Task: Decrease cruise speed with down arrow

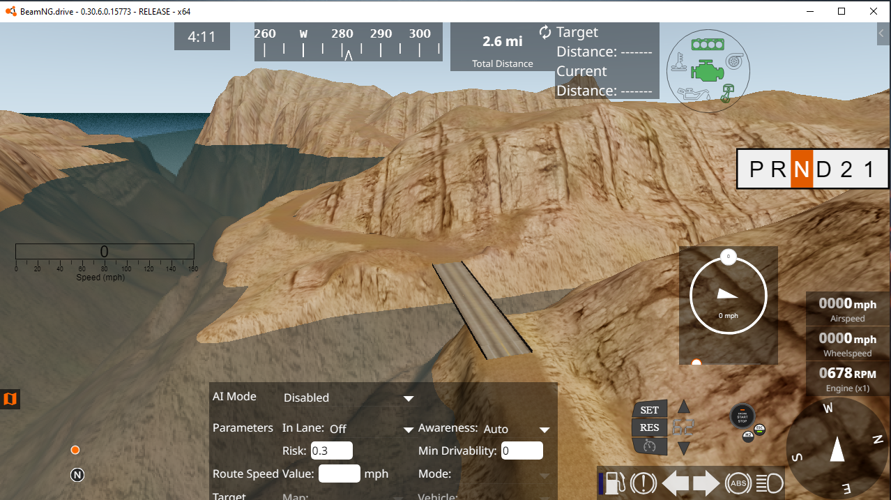Action: 684,448
